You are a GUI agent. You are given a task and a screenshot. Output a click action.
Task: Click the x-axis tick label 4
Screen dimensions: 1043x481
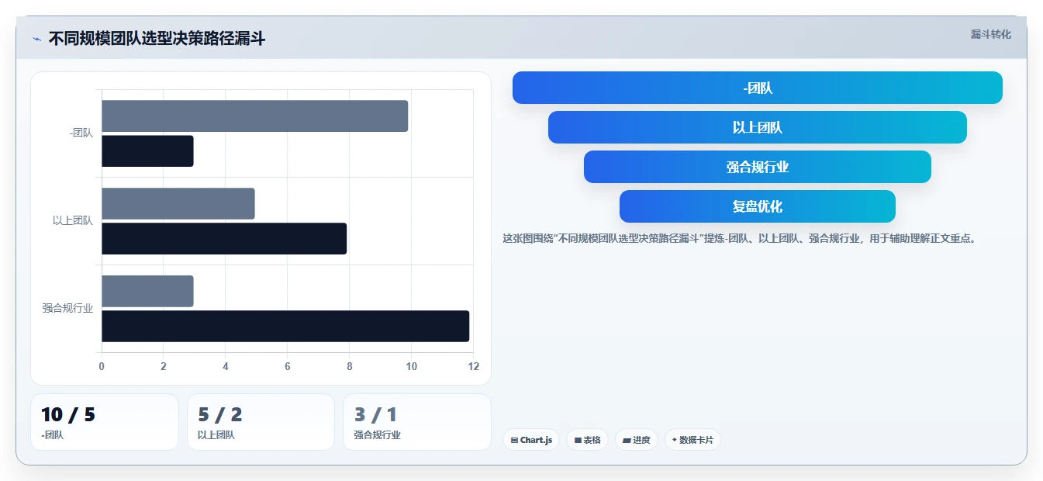coord(226,366)
